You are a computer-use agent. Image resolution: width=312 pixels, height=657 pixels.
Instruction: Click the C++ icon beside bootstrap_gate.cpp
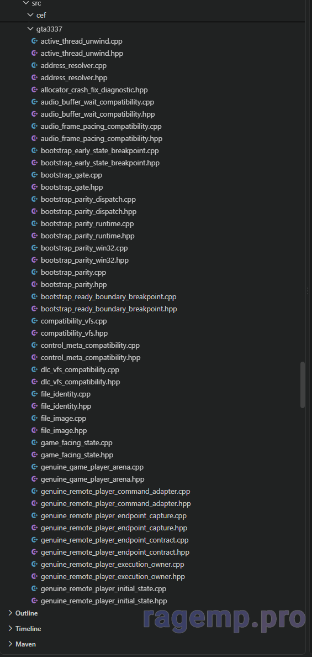coord(35,175)
